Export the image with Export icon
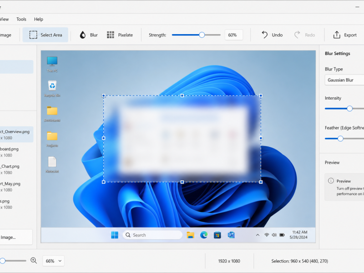Image resolution: width=364 pixels, height=273 pixels. [x=337, y=35]
